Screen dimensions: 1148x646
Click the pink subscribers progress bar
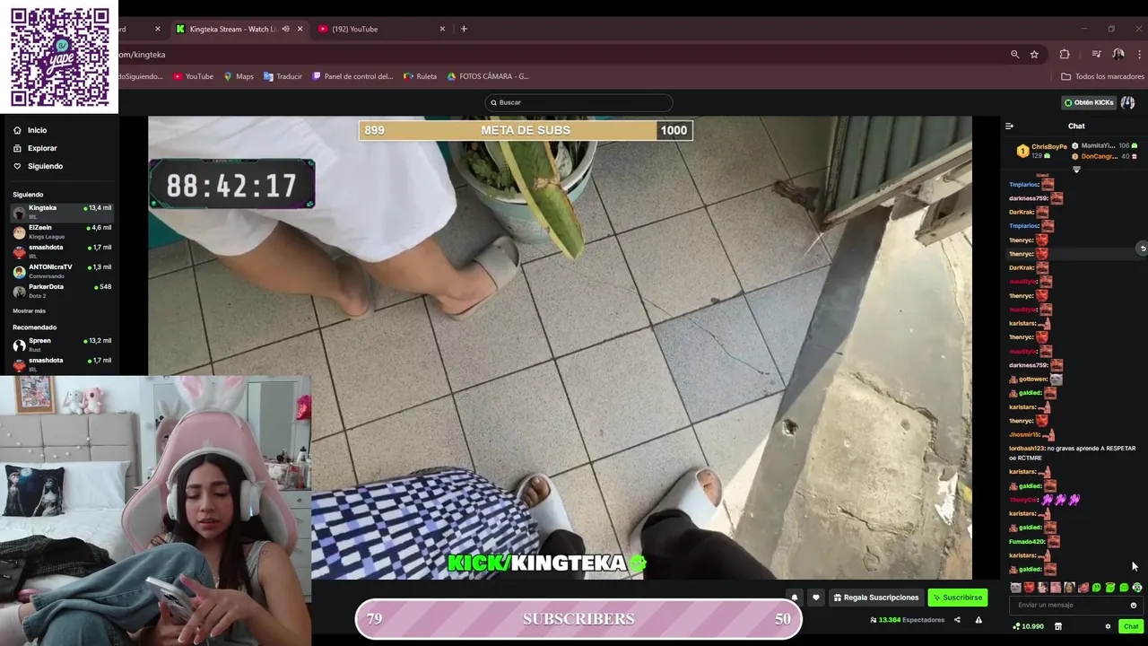point(578,619)
